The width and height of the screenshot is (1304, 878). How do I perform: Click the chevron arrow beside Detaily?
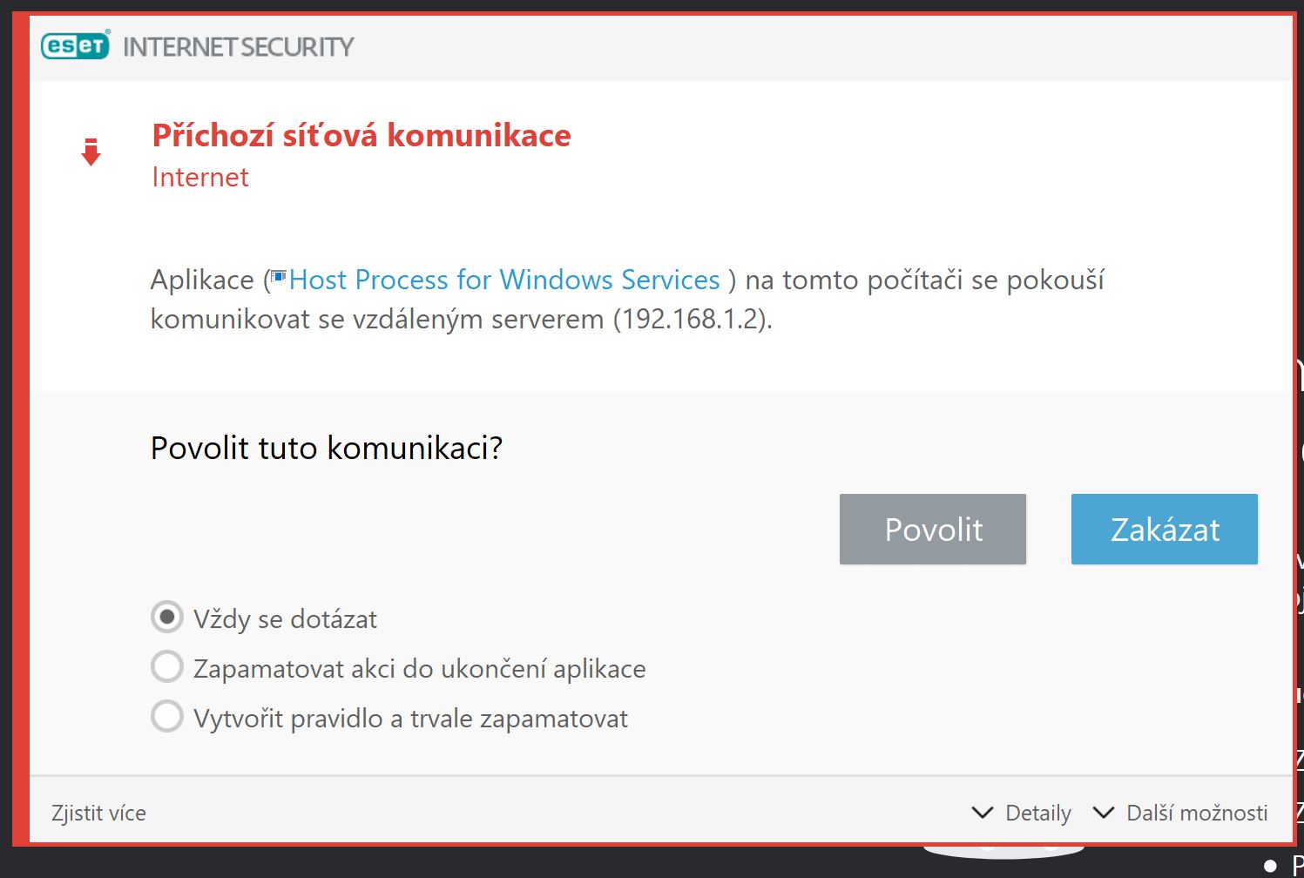tap(982, 813)
